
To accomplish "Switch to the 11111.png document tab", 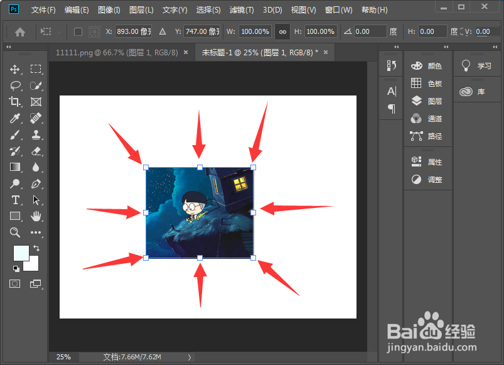I will [x=117, y=52].
